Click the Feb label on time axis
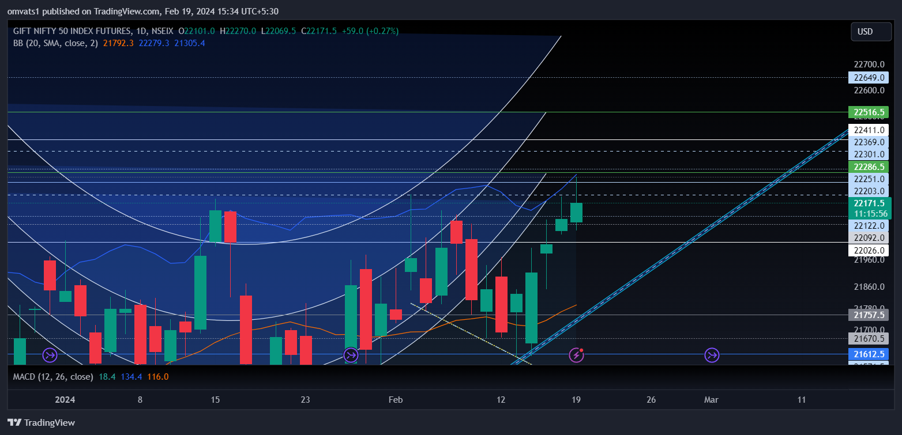 [x=395, y=400]
